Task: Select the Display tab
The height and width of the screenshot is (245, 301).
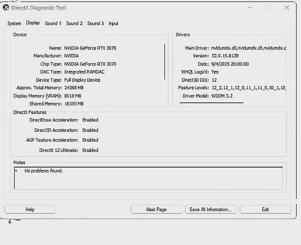Action: pos(33,23)
